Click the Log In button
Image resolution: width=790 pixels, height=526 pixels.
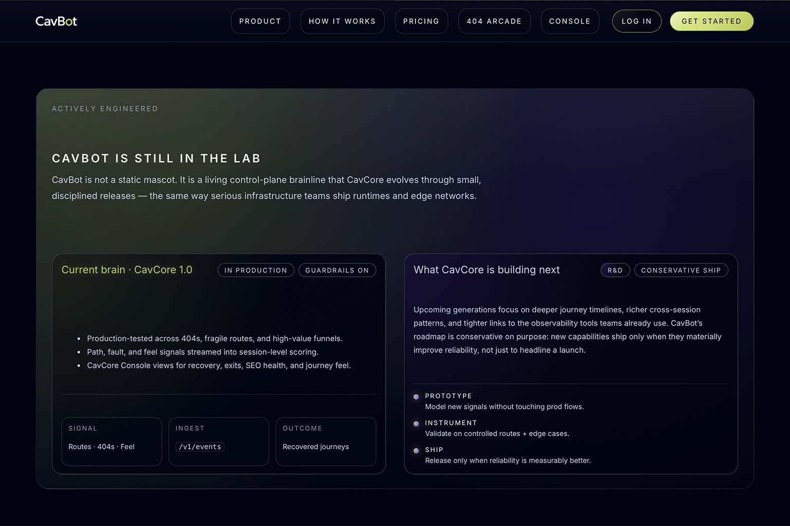(636, 21)
